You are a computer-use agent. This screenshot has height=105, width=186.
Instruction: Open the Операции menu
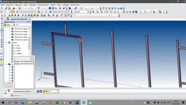point(32,5)
